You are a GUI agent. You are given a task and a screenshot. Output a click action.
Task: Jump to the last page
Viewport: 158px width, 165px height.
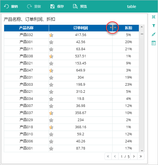tap(141, 156)
